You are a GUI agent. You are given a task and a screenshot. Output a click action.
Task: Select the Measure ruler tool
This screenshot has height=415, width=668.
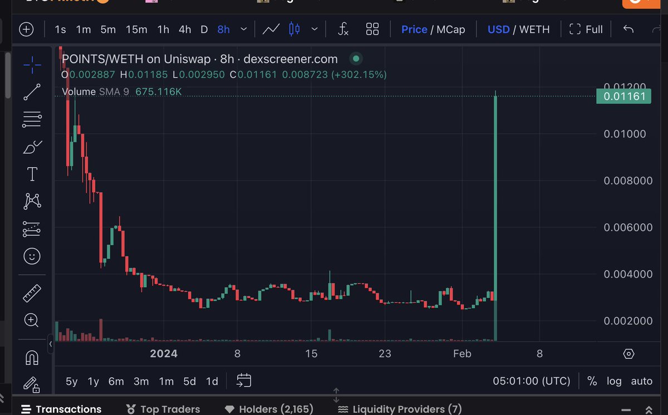click(x=32, y=293)
